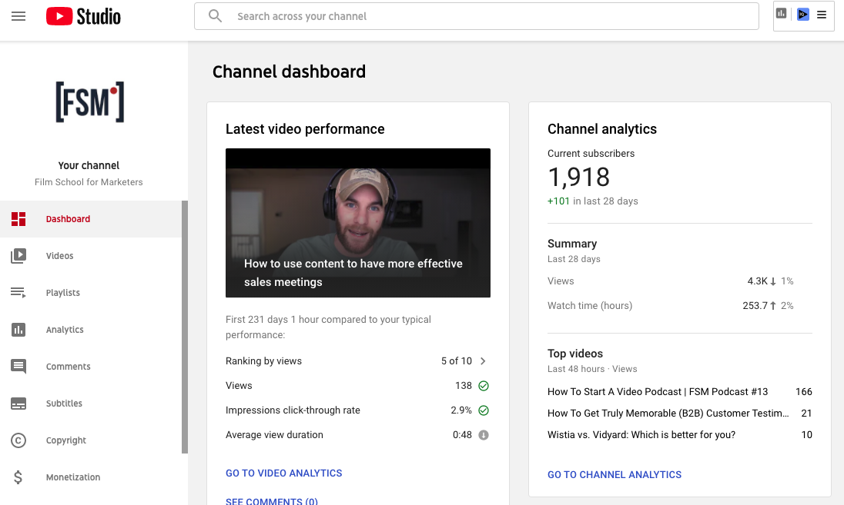Click GO TO VIDEO ANALYTICS link

(x=283, y=473)
